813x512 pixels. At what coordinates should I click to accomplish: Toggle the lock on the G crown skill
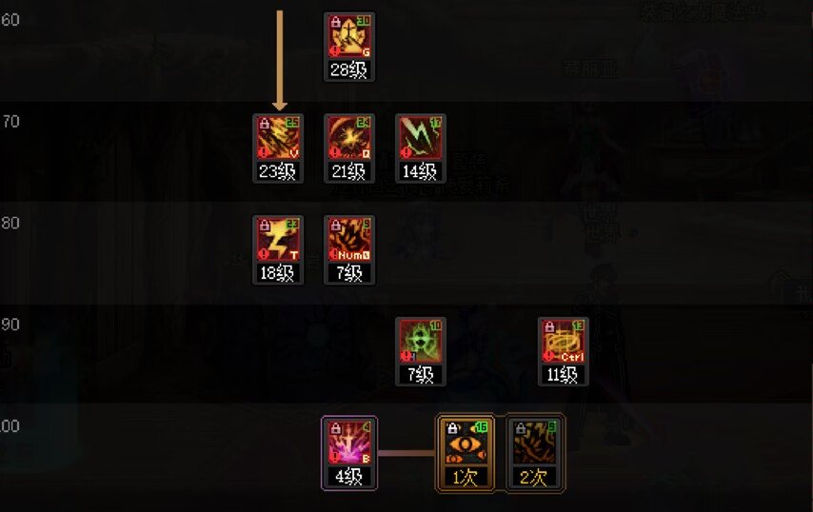[x=335, y=22]
